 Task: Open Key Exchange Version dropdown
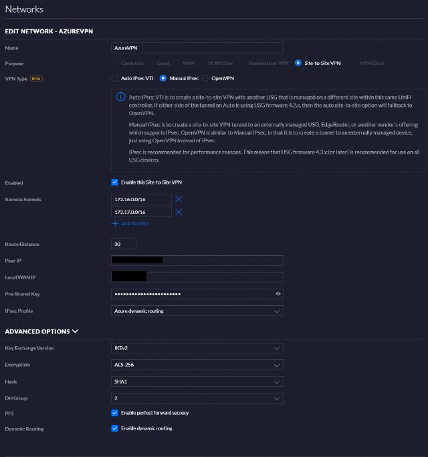[x=197, y=348]
